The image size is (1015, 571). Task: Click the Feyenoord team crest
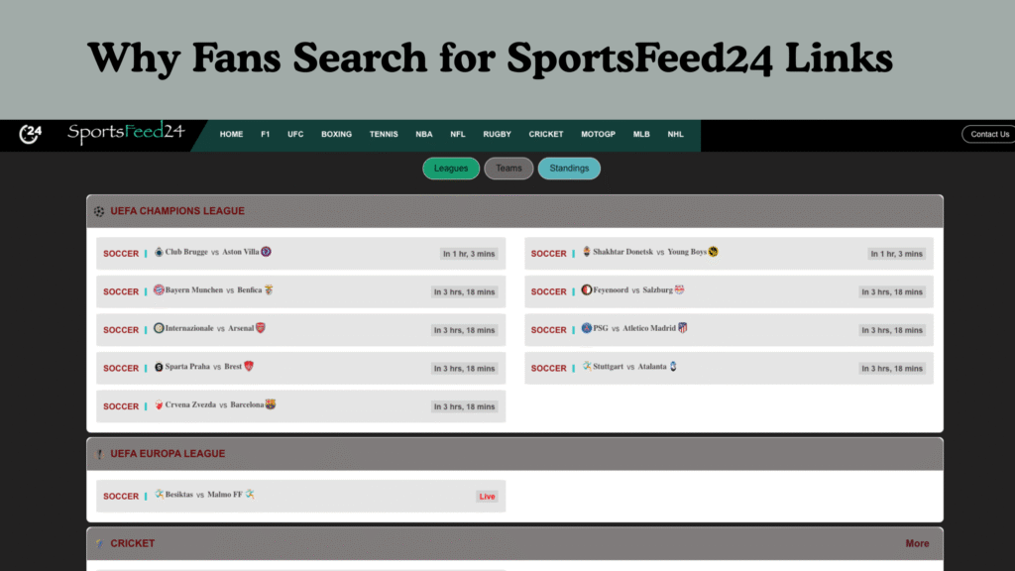click(587, 290)
